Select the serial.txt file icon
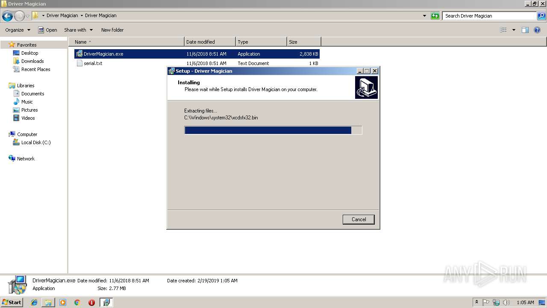Image resolution: width=547 pixels, height=308 pixels. pyautogui.click(x=79, y=63)
